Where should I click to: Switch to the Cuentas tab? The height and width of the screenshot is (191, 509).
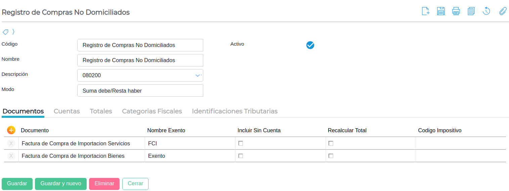[67, 111]
